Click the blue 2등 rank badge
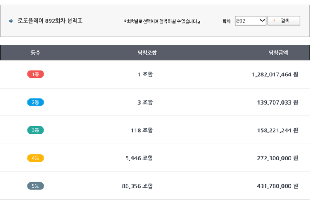The height and width of the screenshot is (202, 312). coord(35,102)
